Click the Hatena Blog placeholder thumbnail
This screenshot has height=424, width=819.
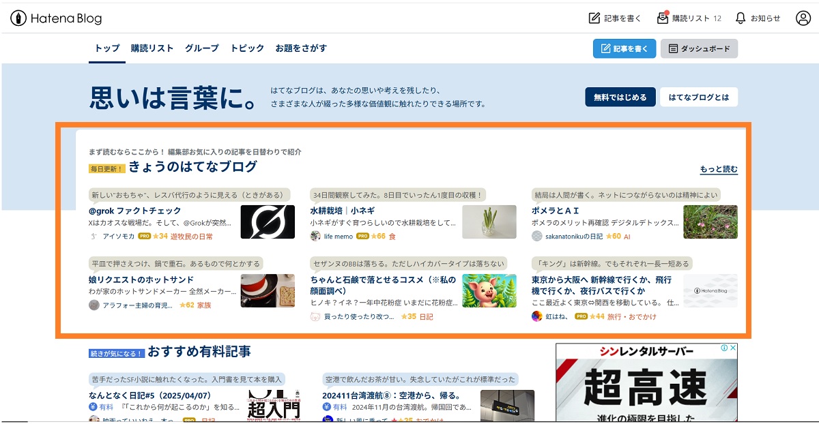pyautogui.click(x=710, y=290)
